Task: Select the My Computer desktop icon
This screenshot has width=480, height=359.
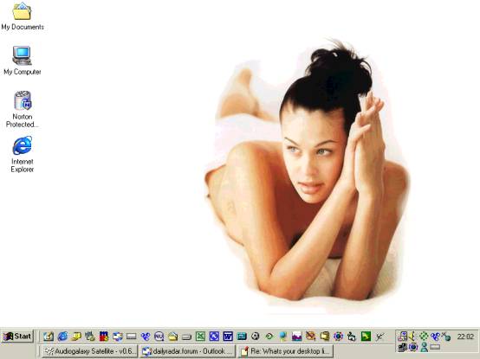Action: pyautogui.click(x=22, y=61)
